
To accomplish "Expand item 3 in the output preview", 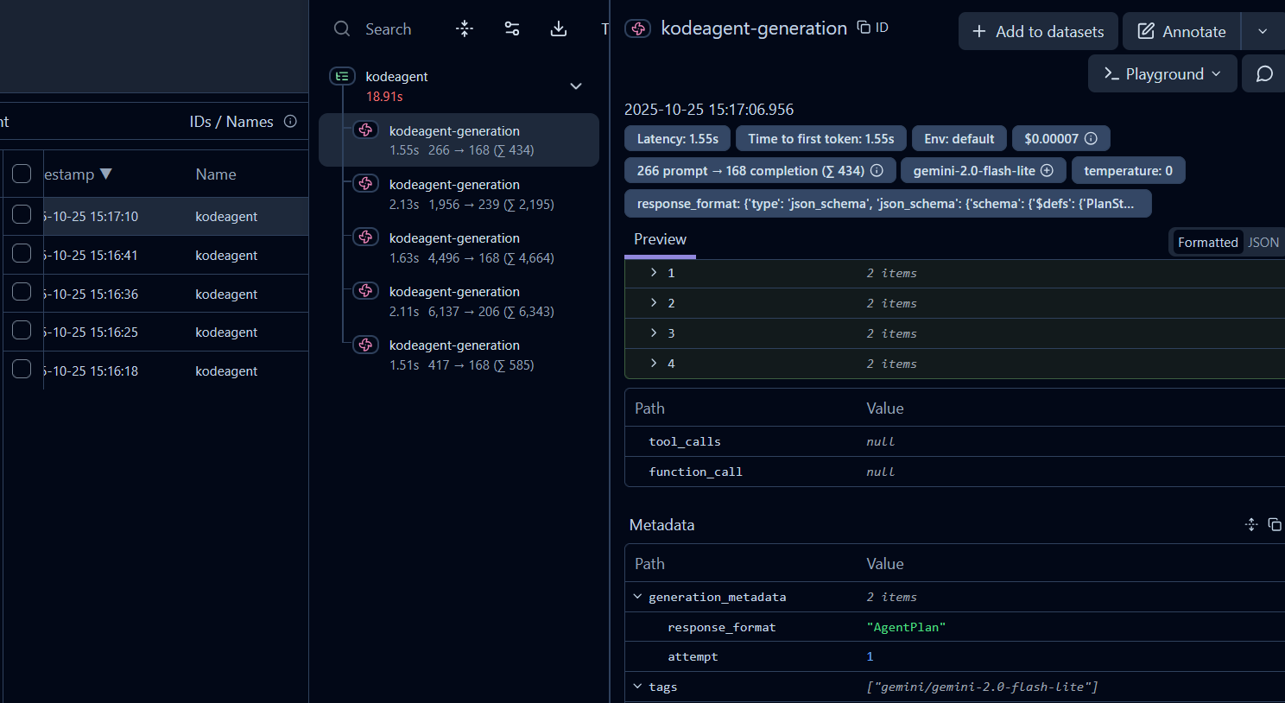I will (x=654, y=333).
